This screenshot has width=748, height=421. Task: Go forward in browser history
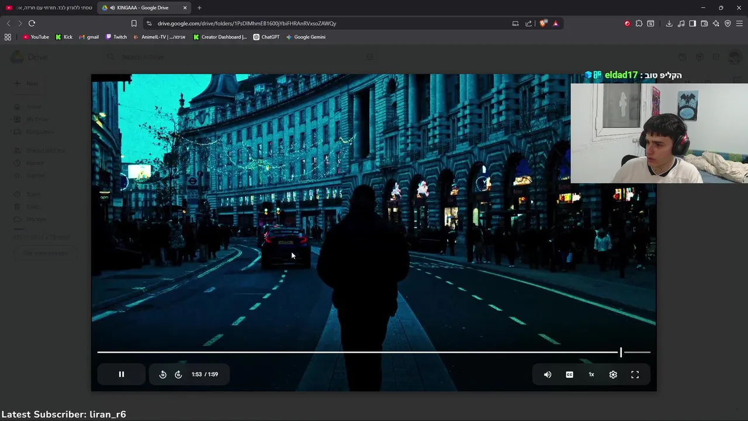20,23
